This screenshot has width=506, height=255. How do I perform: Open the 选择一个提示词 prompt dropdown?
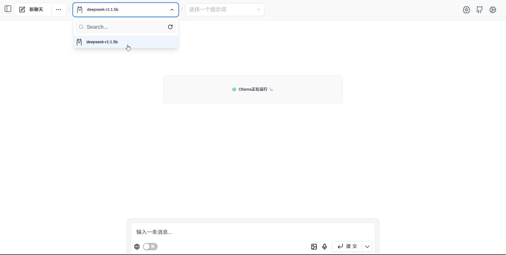[225, 10]
